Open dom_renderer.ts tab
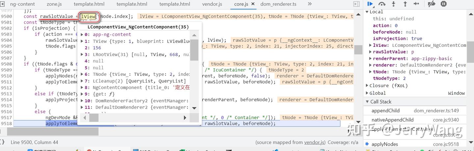474x151 pixels. click(278, 4)
